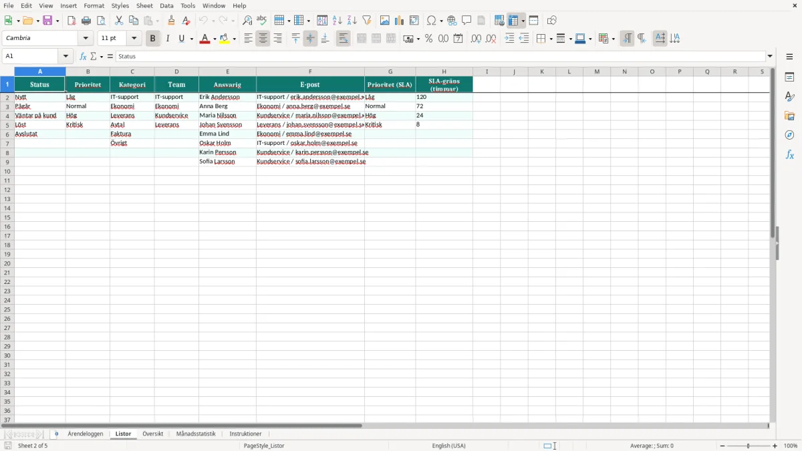The image size is (802, 451).
Task: Open the font name dropdown
Action: point(86,39)
